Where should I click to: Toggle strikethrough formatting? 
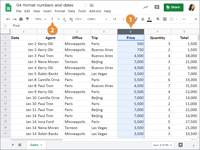[x=143, y=19]
